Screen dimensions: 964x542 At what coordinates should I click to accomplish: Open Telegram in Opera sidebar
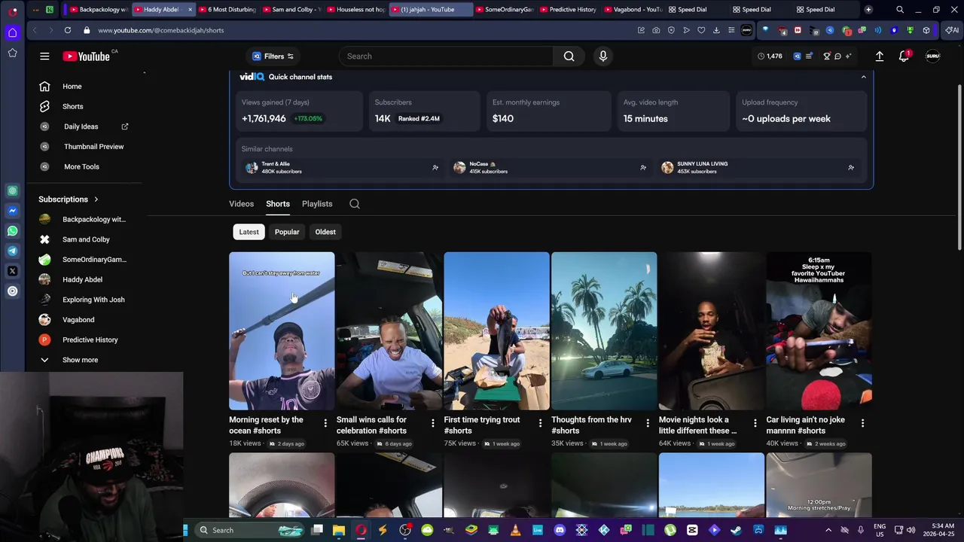point(13,251)
